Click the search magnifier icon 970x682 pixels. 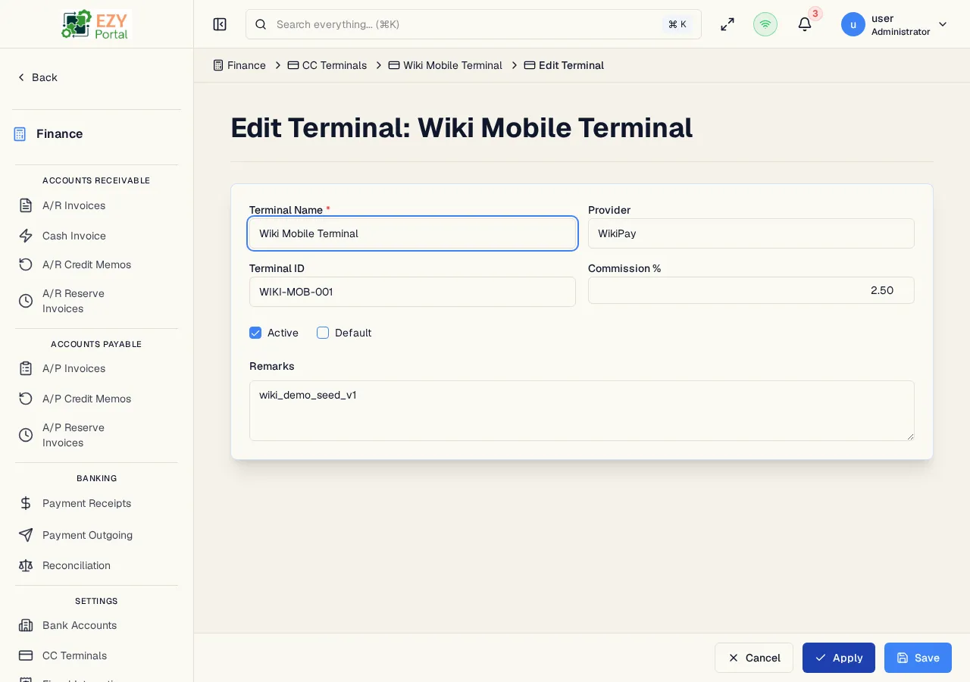(x=261, y=24)
